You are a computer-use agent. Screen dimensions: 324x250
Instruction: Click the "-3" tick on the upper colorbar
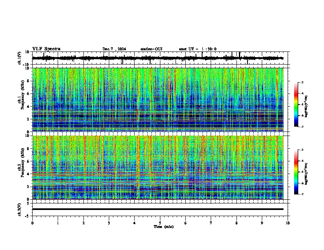coord(302,82)
